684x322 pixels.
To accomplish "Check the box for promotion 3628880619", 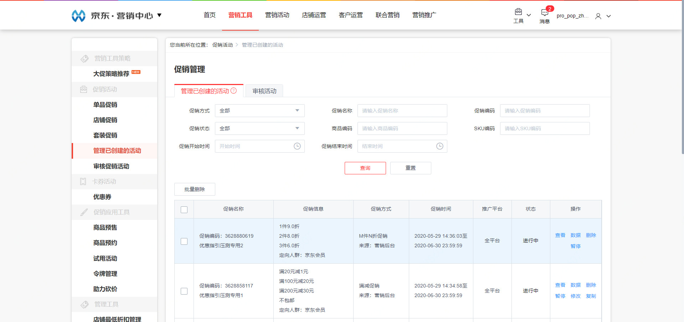I will point(184,241).
